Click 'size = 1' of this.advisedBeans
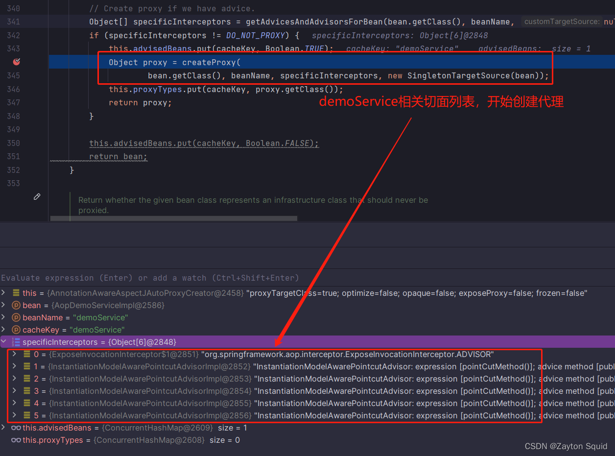Screen dimensions: 615x456 (x=232, y=428)
